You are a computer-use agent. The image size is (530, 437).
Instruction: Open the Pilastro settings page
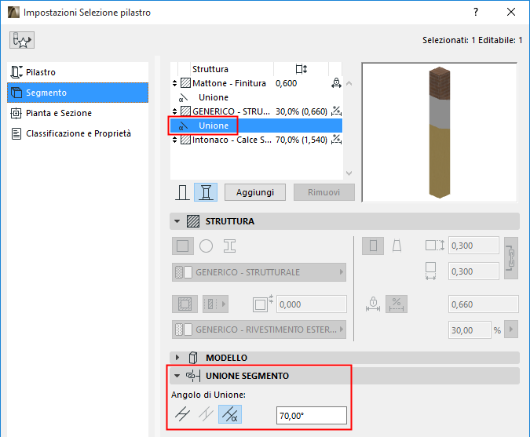click(x=78, y=72)
